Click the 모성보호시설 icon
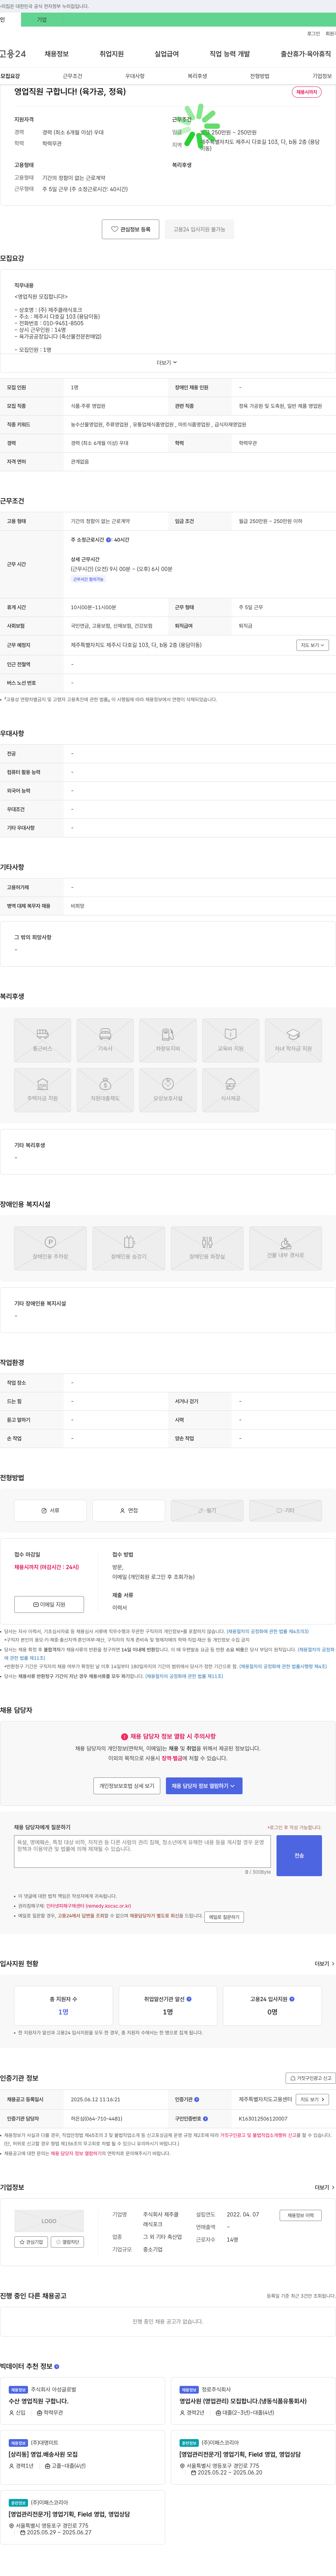This screenshot has height=2576, width=336. (x=168, y=1090)
